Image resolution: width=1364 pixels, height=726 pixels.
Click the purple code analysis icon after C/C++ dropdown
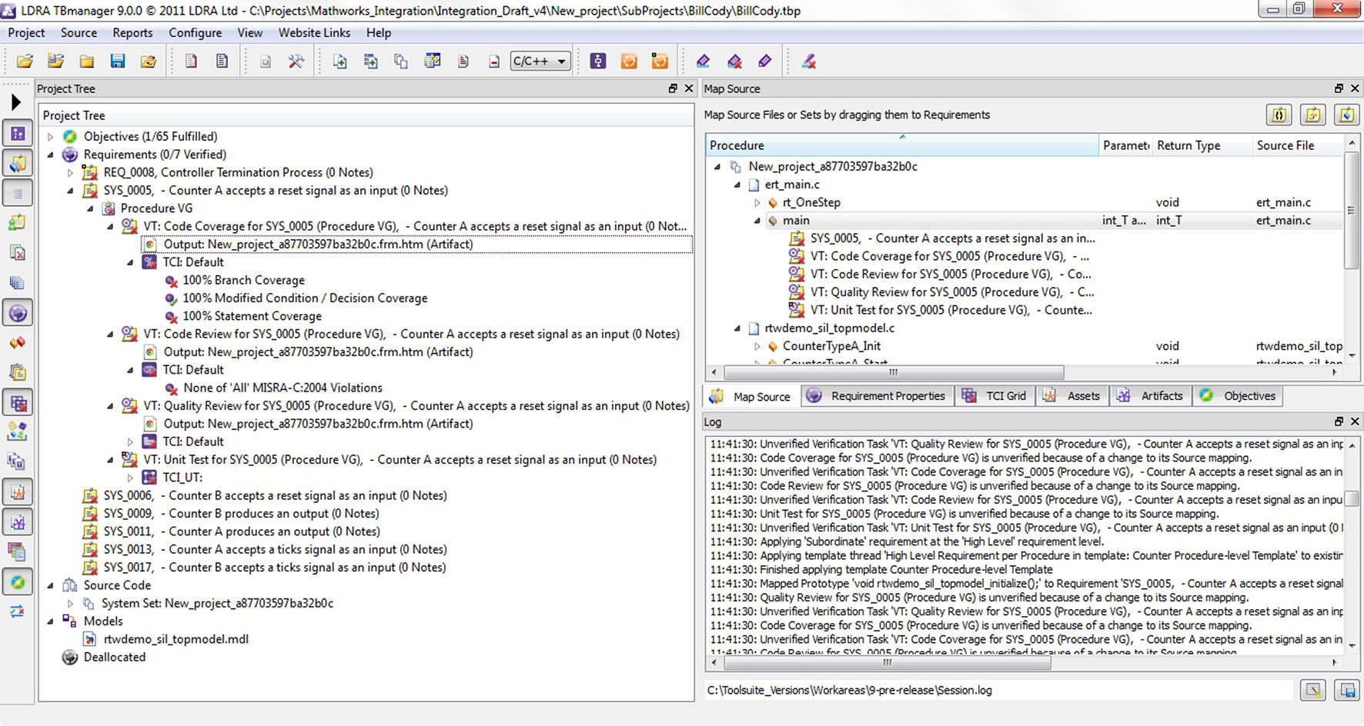(598, 61)
